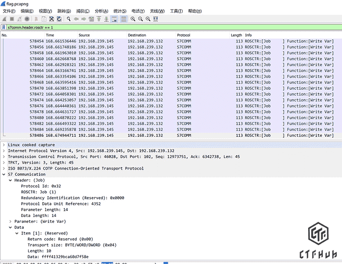Toggle packet list coloring rules button

pyautogui.click(x=123, y=19)
